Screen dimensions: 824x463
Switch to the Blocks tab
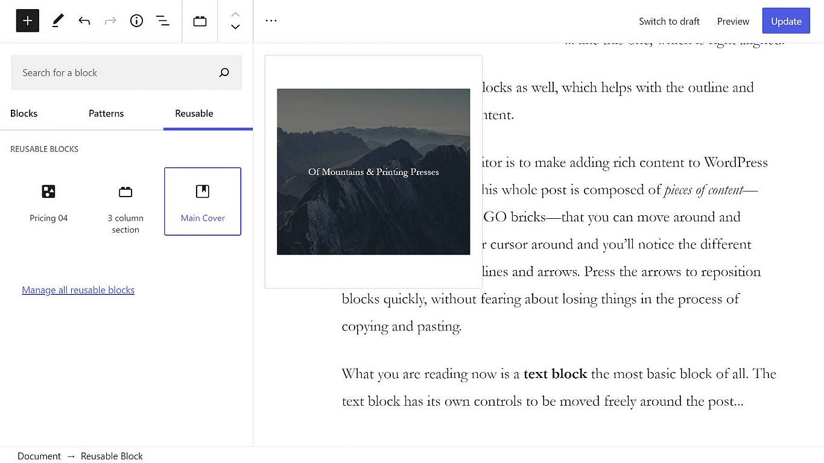point(24,113)
